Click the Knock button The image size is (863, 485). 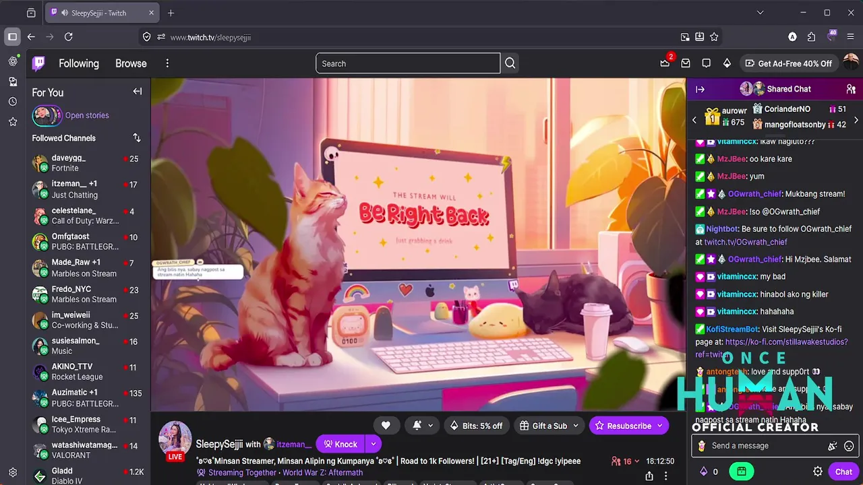(x=340, y=444)
